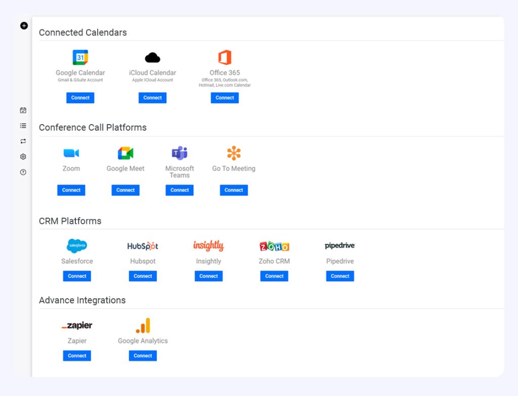
Task: Click the "Google Meet" label
Action: tap(125, 169)
